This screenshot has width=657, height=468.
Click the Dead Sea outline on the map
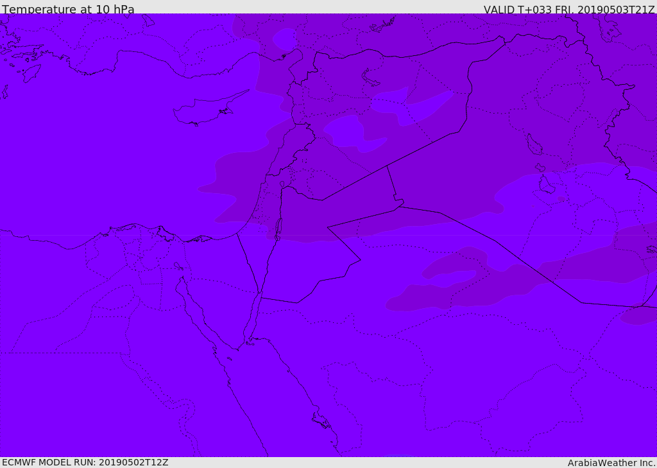(x=278, y=229)
